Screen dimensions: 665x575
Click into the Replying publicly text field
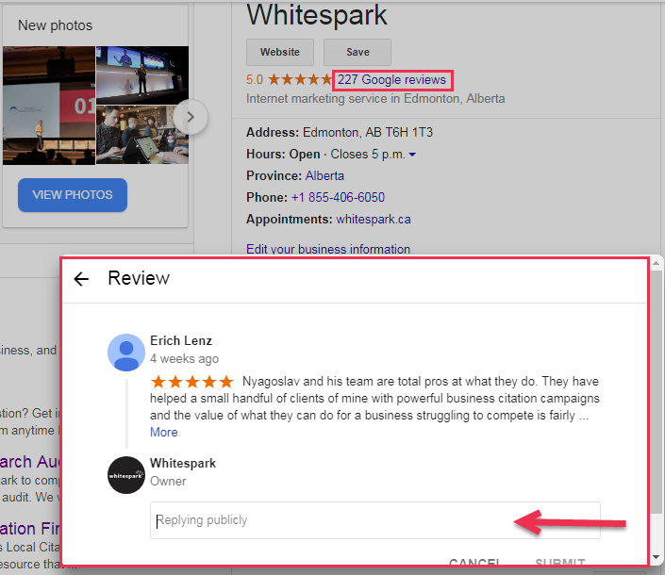pyautogui.click(x=375, y=520)
